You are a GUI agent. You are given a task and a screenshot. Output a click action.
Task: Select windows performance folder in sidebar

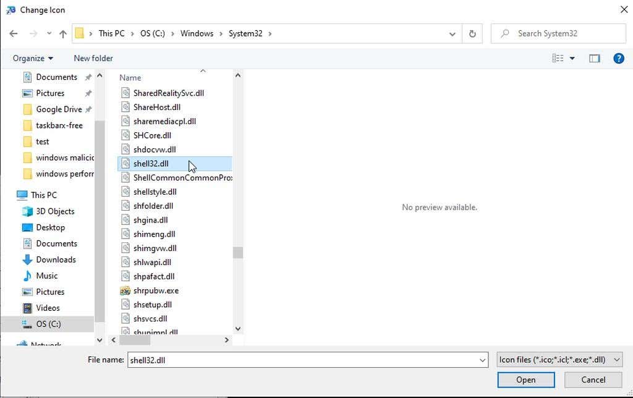[x=57, y=174]
